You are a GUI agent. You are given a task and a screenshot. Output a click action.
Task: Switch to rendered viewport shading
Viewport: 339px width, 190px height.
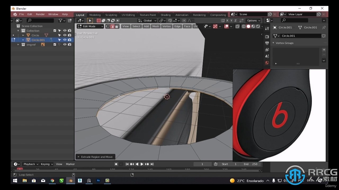click(x=258, y=26)
